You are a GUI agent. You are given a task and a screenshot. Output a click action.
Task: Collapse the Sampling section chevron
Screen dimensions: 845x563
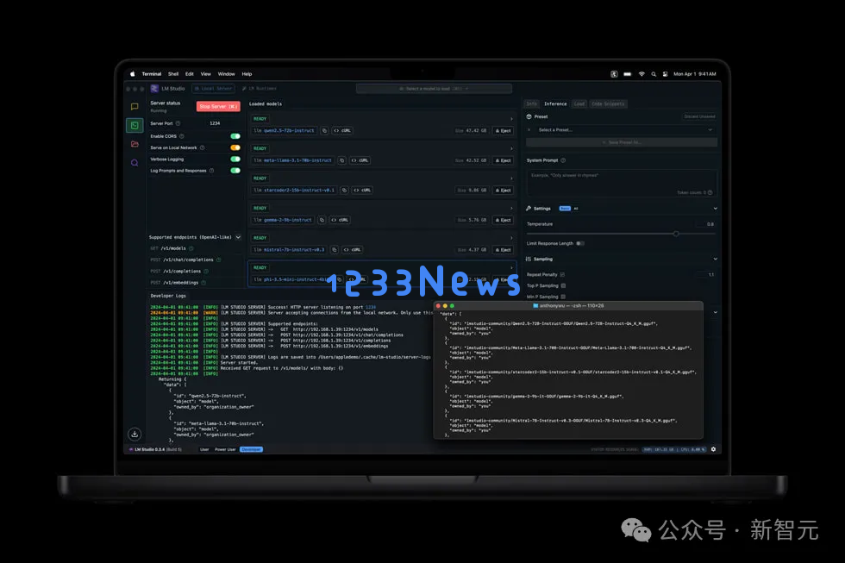pos(715,260)
